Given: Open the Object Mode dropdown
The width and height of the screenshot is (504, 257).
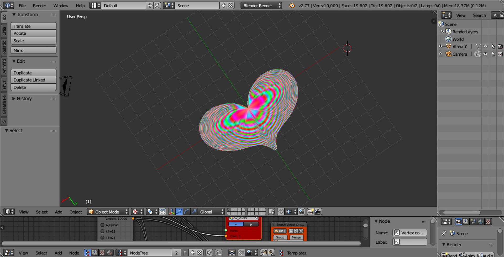Looking at the screenshot, I should (x=108, y=212).
